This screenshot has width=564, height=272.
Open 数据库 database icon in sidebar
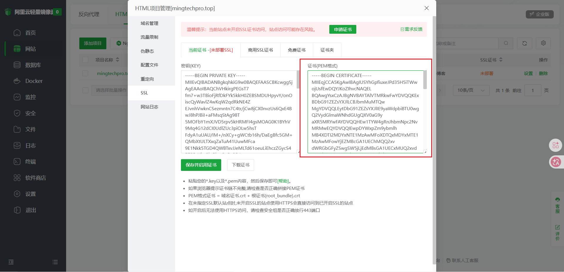[17, 65]
